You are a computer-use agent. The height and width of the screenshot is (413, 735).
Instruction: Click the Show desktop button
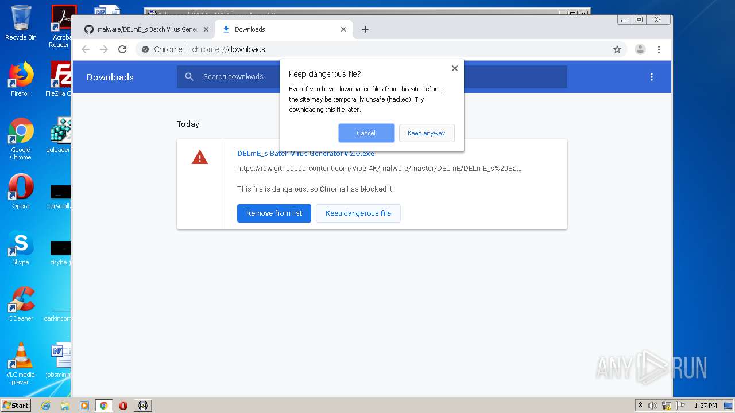tap(729, 406)
